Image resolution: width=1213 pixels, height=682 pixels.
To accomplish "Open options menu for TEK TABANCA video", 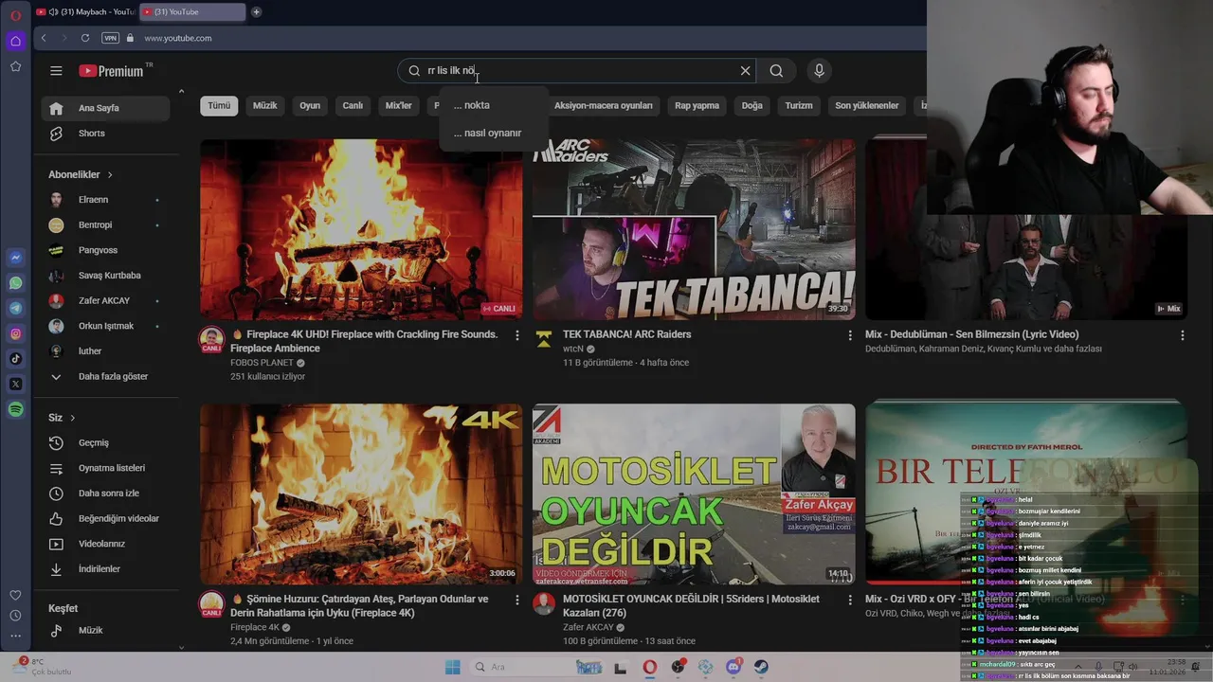I will 849,335.
